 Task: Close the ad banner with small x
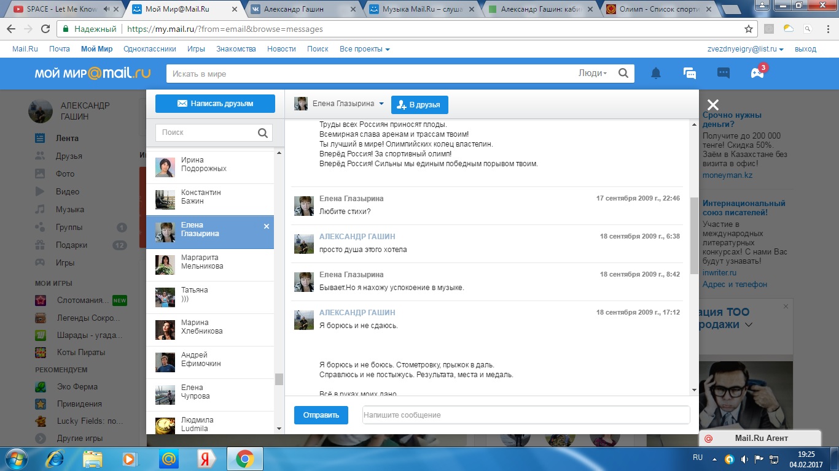(x=786, y=306)
